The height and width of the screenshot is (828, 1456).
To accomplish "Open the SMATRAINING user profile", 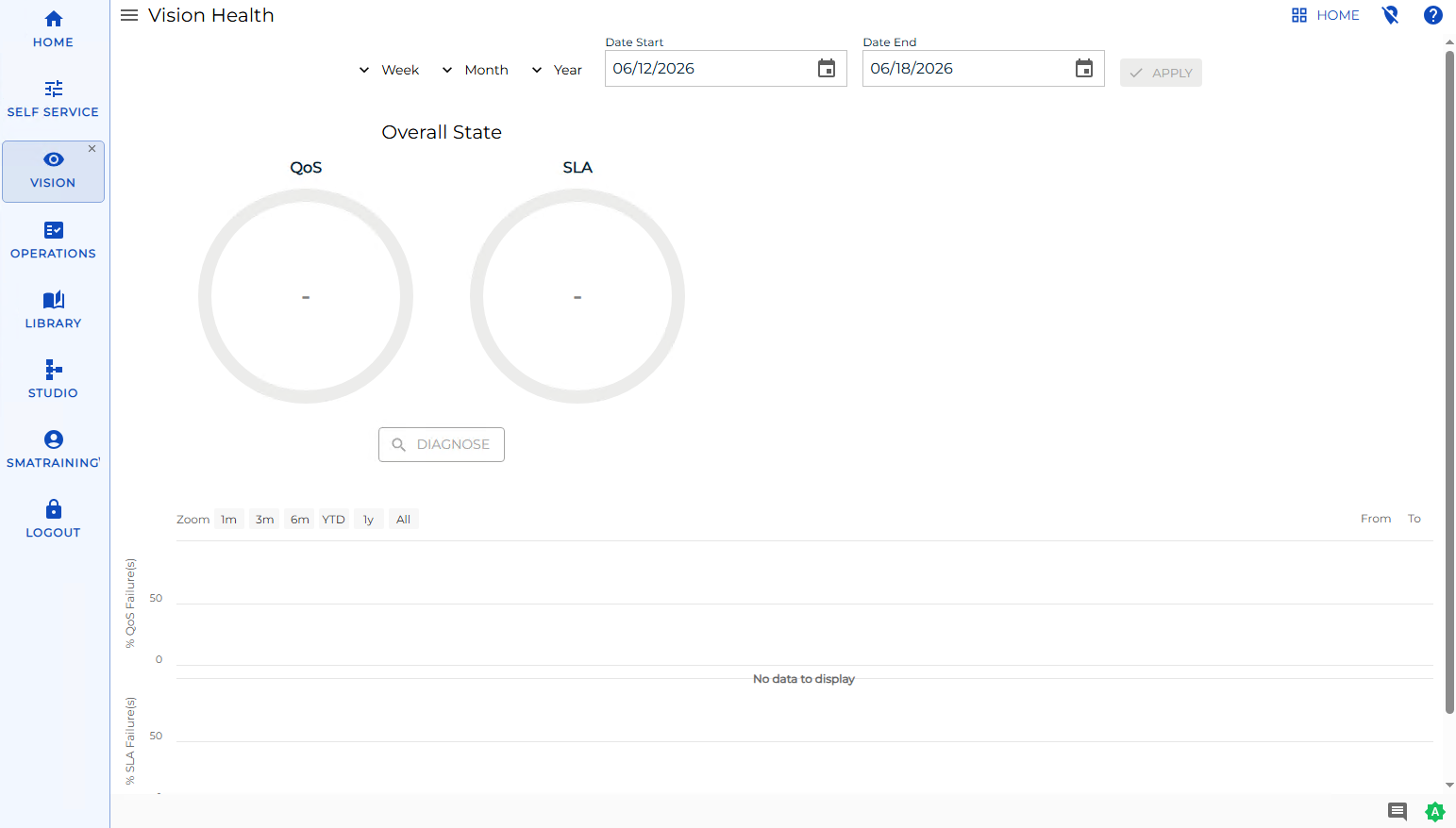I will 53,450.
